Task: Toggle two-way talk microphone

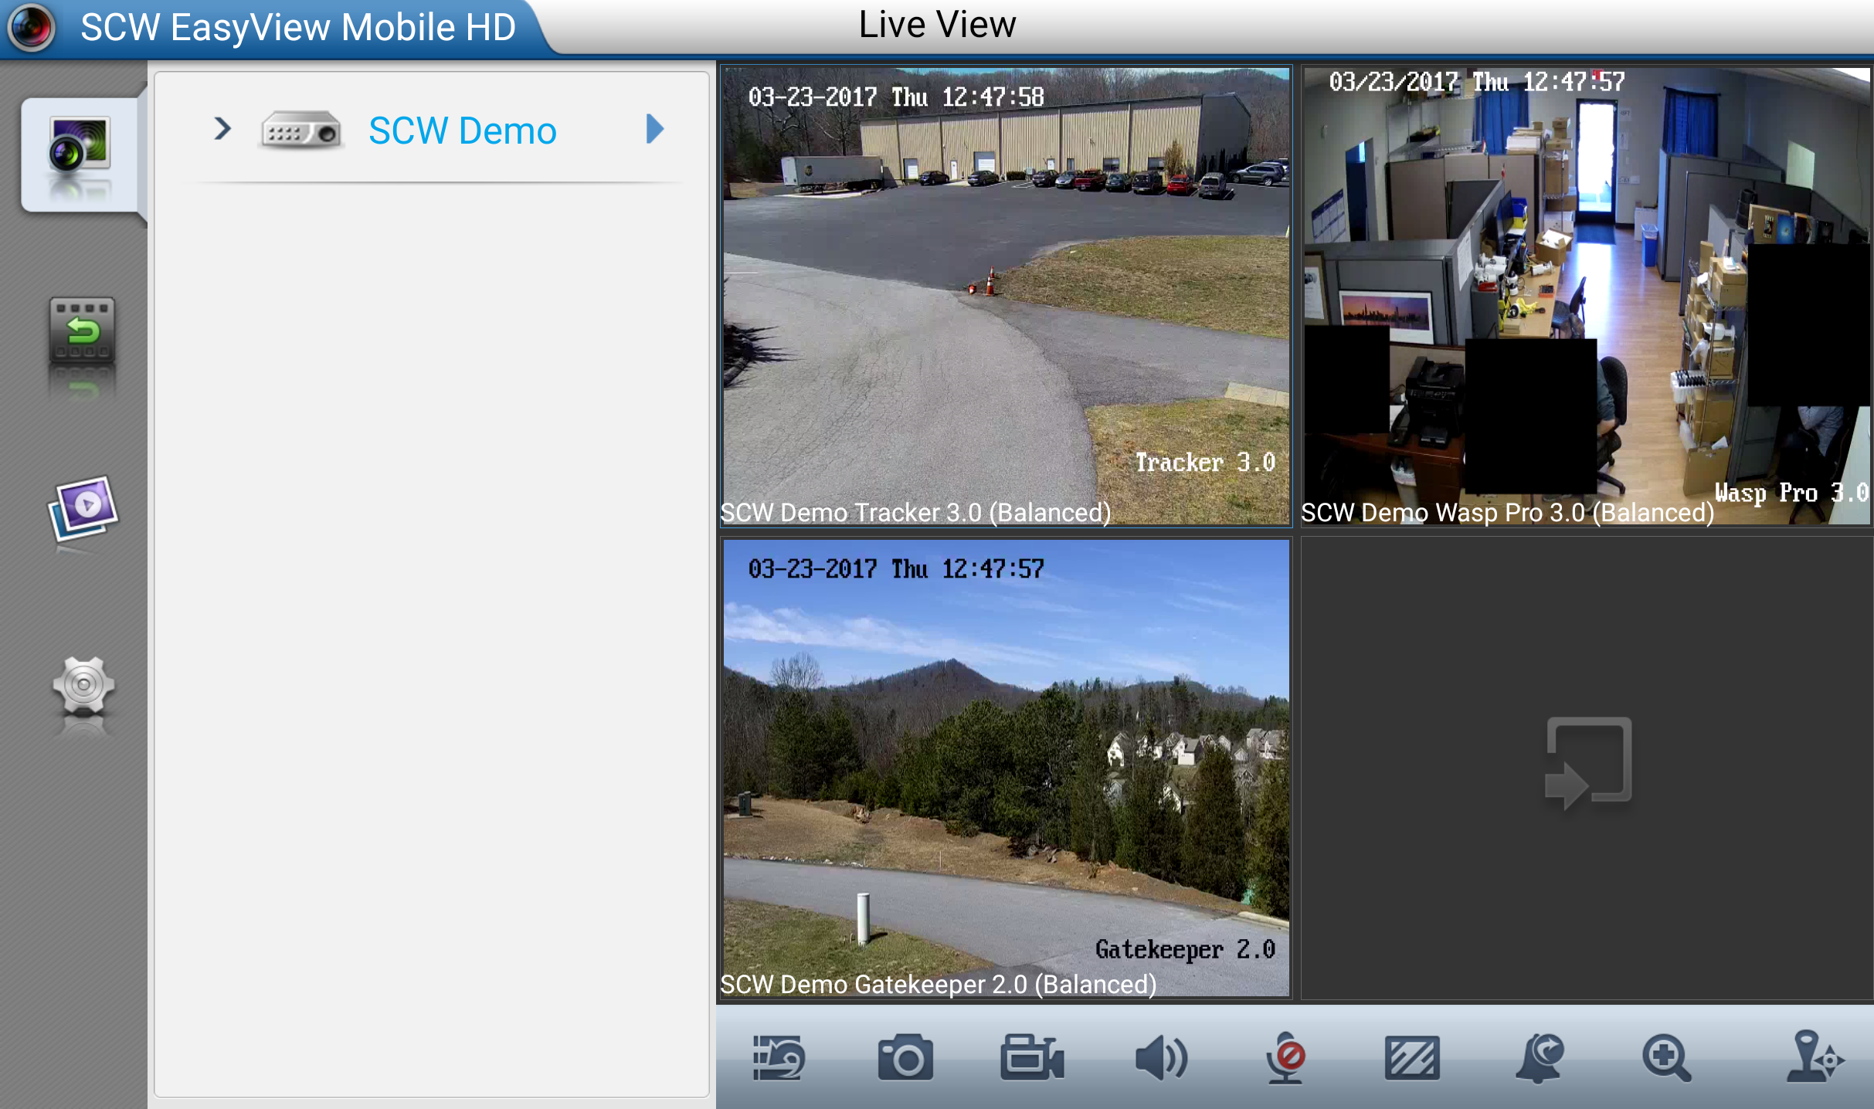Action: tap(1285, 1057)
